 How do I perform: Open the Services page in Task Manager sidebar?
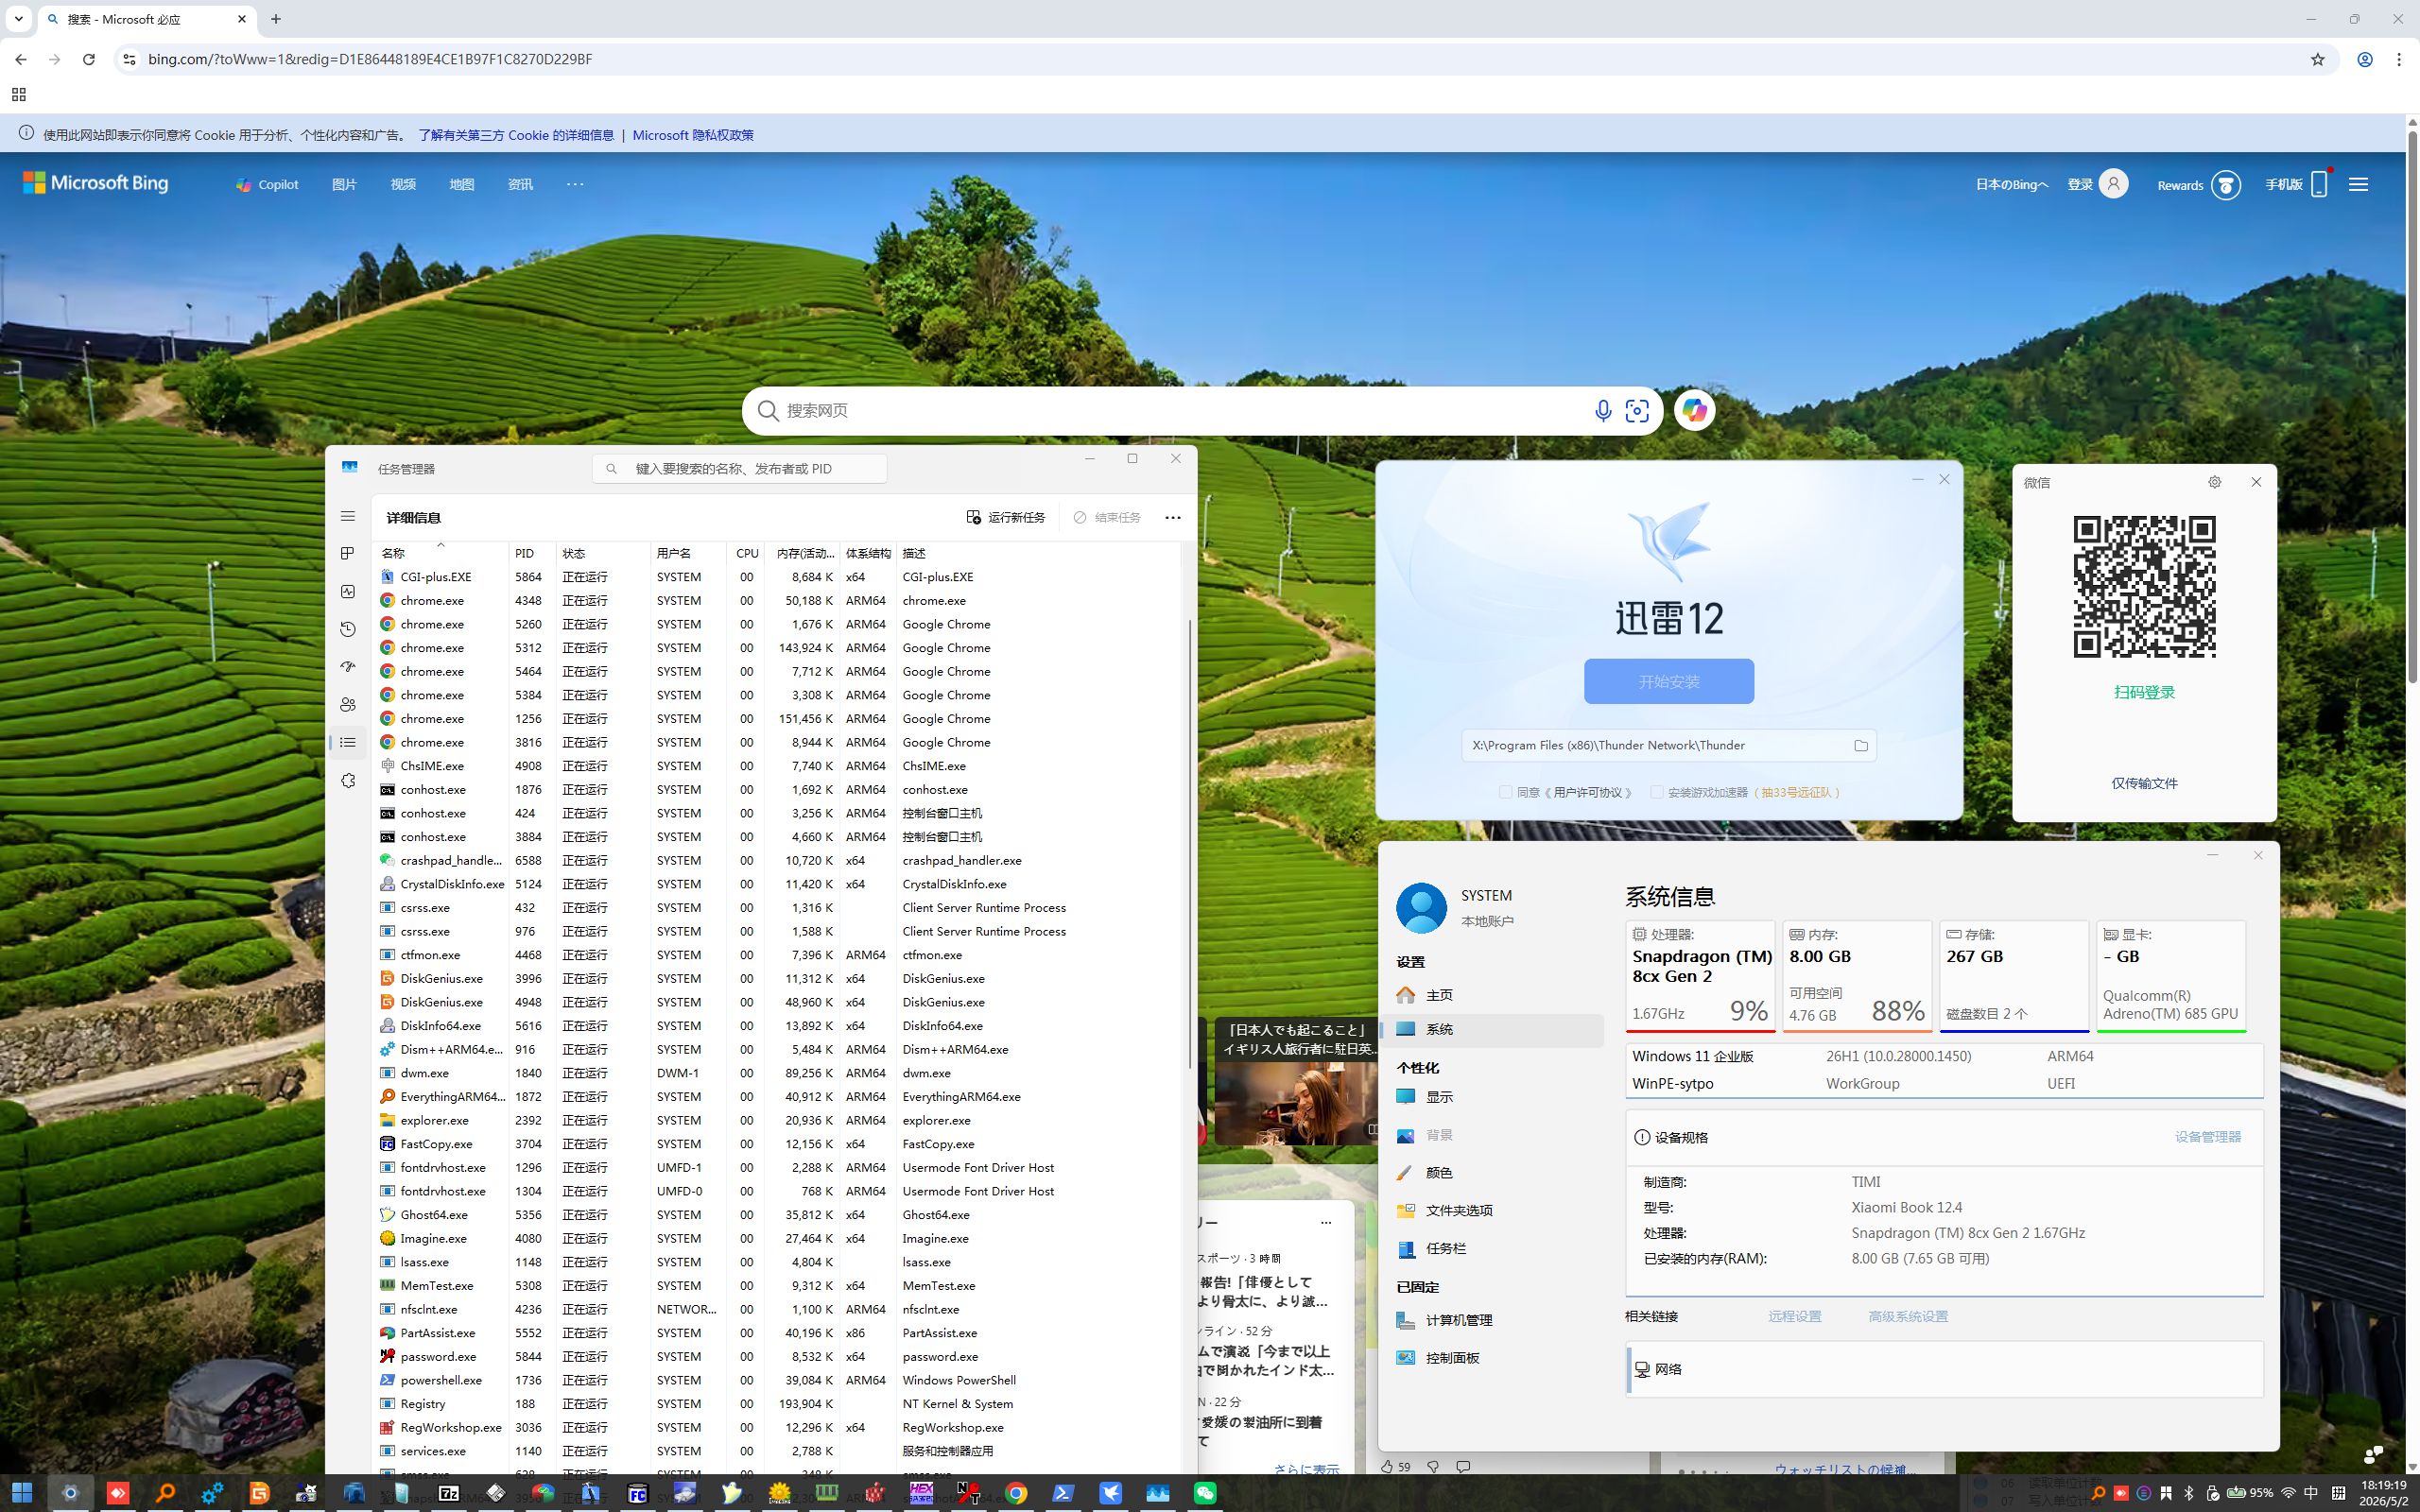pyautogui.click(x=347, y=780)
